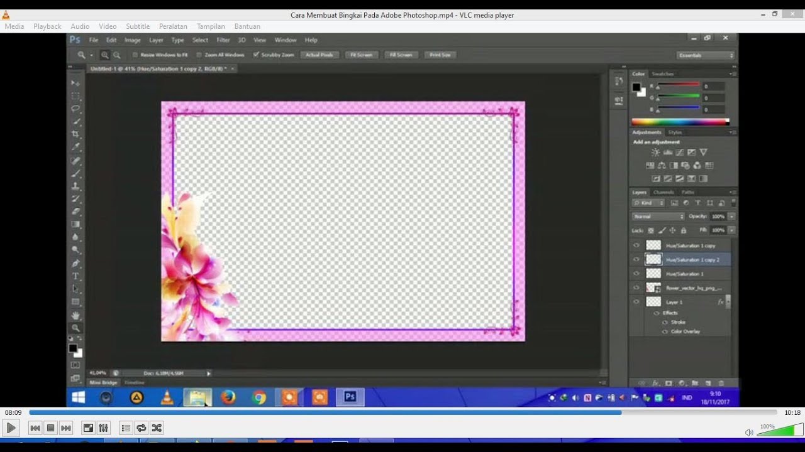Viewport: 805px width, 452px height.
Task: Hide the flower_vector layer via eye icon
Action: tap(636, 288)
